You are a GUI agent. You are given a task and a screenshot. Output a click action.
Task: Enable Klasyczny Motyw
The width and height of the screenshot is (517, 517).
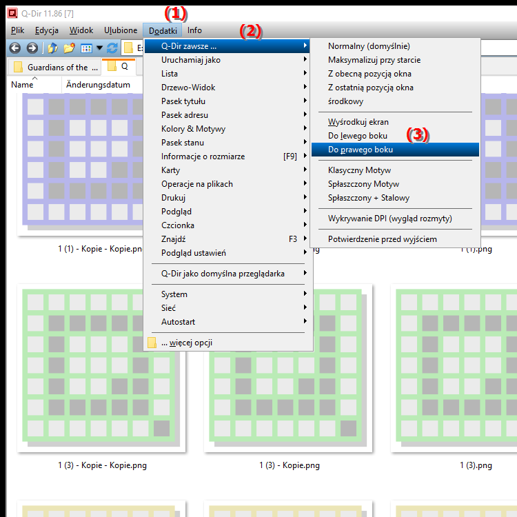coord(395,170)
